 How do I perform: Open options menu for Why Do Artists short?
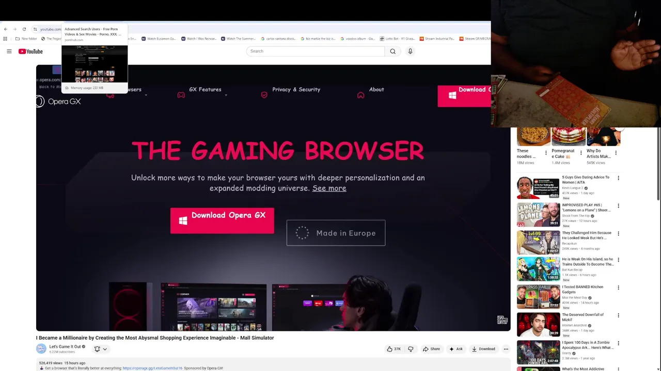click(x=616, y=153)
